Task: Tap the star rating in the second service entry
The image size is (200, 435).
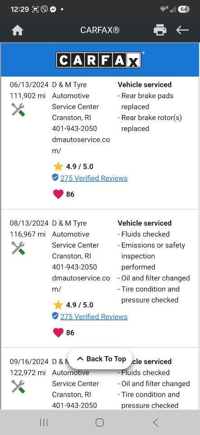Action: point(73,305)
